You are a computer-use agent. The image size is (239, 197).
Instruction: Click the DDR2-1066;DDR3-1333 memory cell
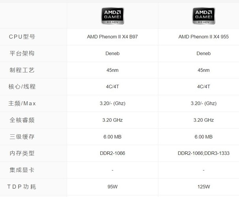tap(203, 153)
